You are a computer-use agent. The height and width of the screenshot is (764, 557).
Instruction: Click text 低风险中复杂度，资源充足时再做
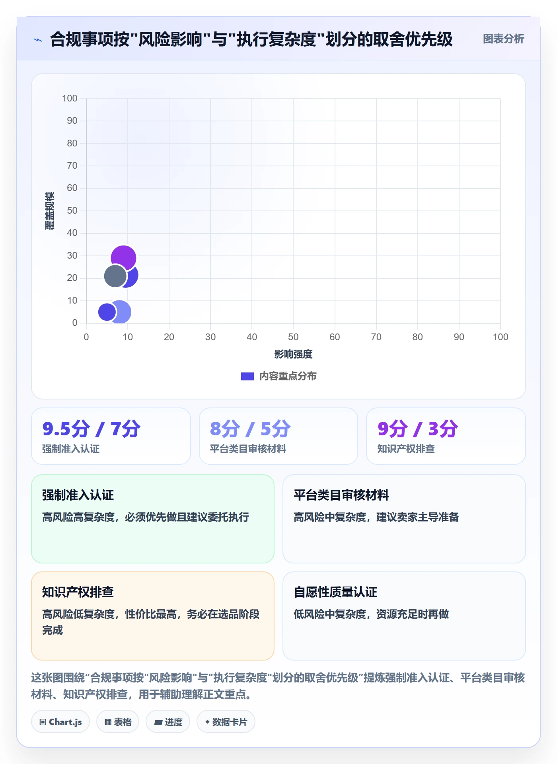pos(371,614)
